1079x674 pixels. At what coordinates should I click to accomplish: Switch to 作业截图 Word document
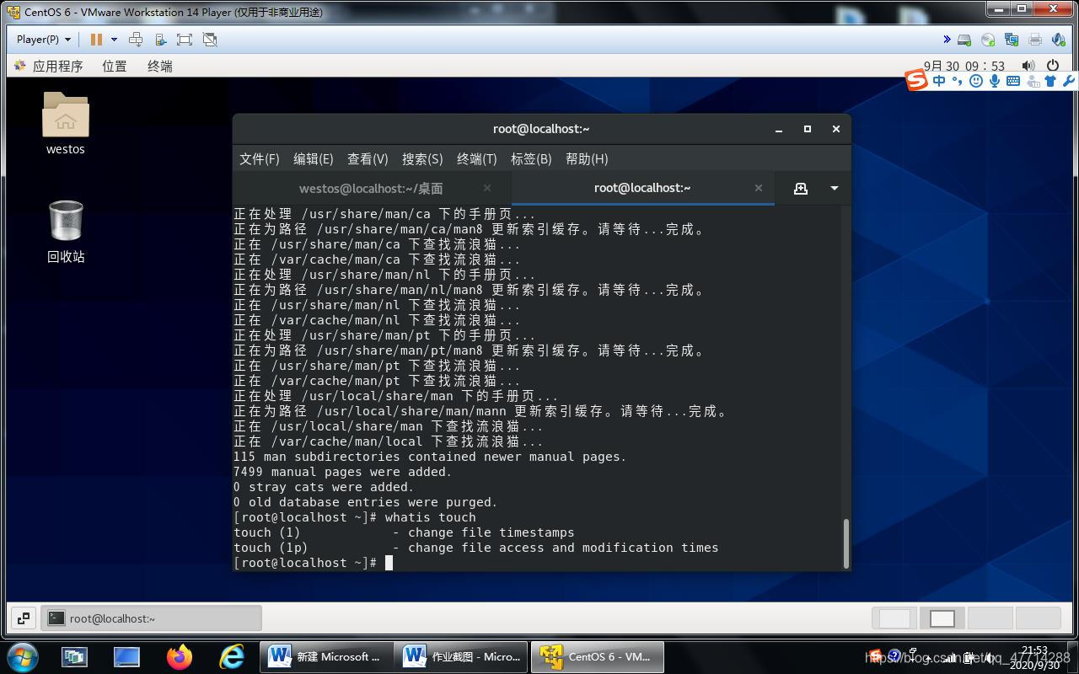click(461, 656)
